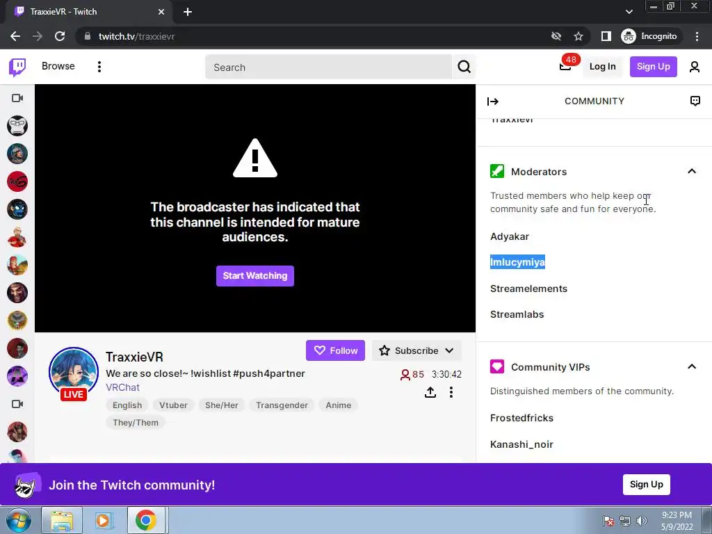
Task: Click the 85 viewer count indicator
Action: tap(412, 375)
